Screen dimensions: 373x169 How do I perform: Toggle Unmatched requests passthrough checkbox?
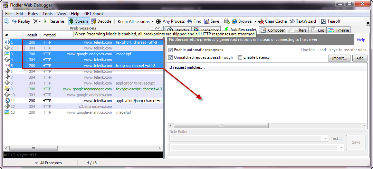click(x=170, y=57)
